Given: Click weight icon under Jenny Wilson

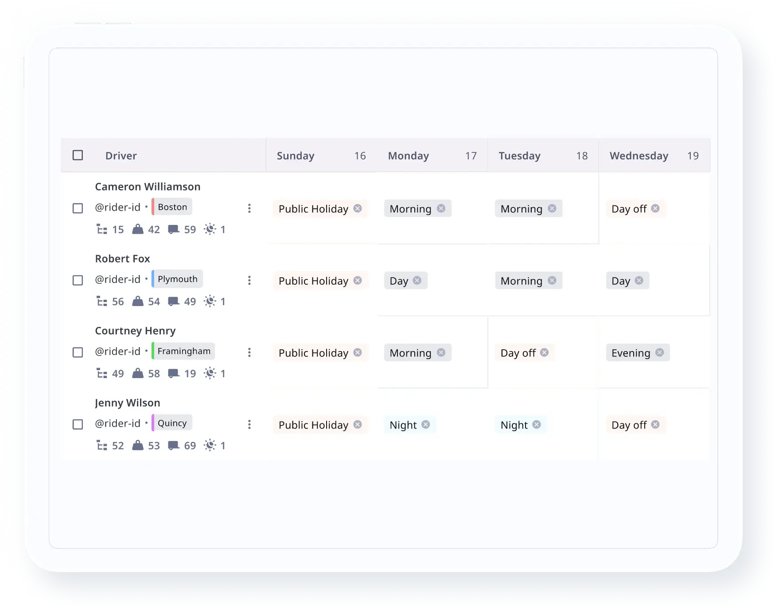Looking at the screenshot, I should click(x=138, y=445).
